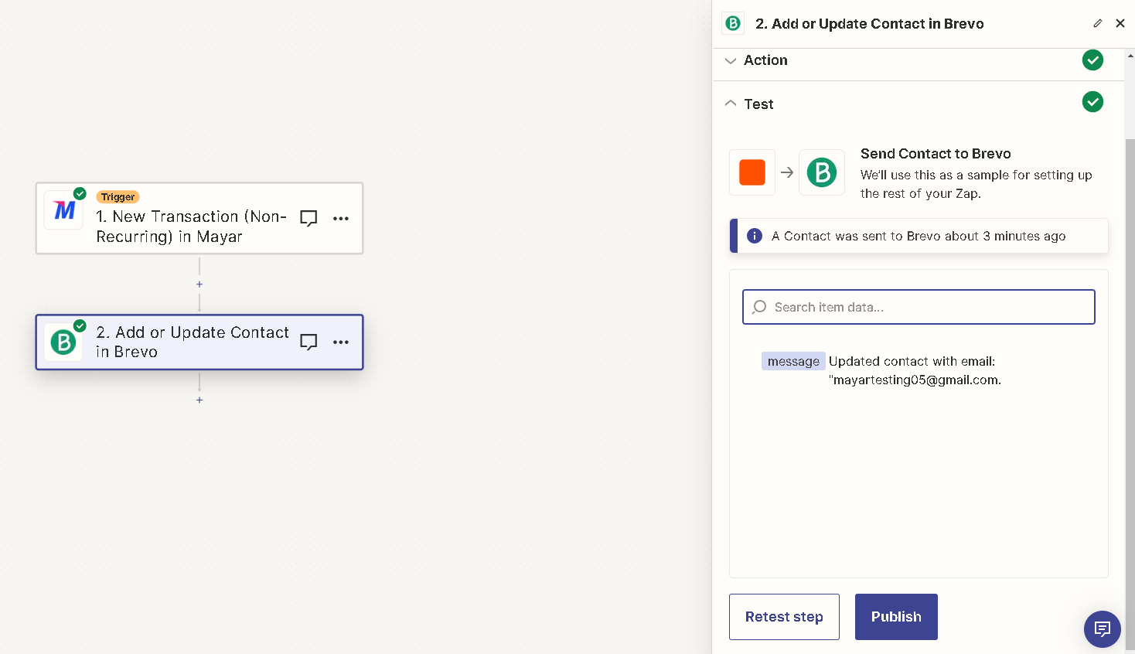
Task: Click the Retest step button
Action: [784, 617]
